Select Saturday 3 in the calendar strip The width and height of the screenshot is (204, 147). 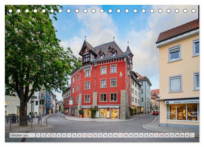pyautogui.click(x=48, y=135)
